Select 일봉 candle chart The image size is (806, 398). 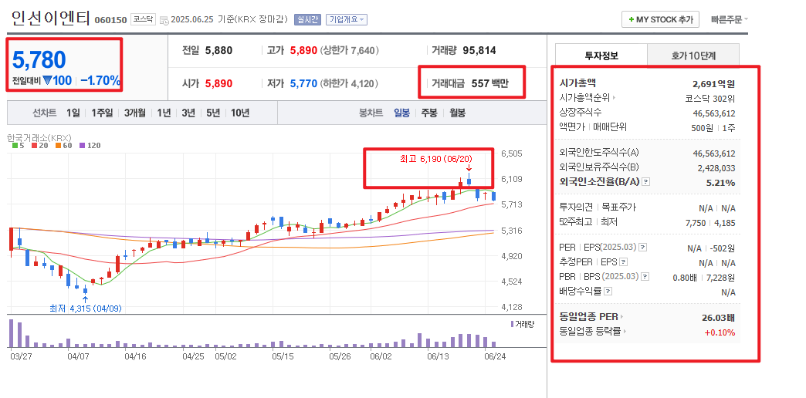coord(401,113)
